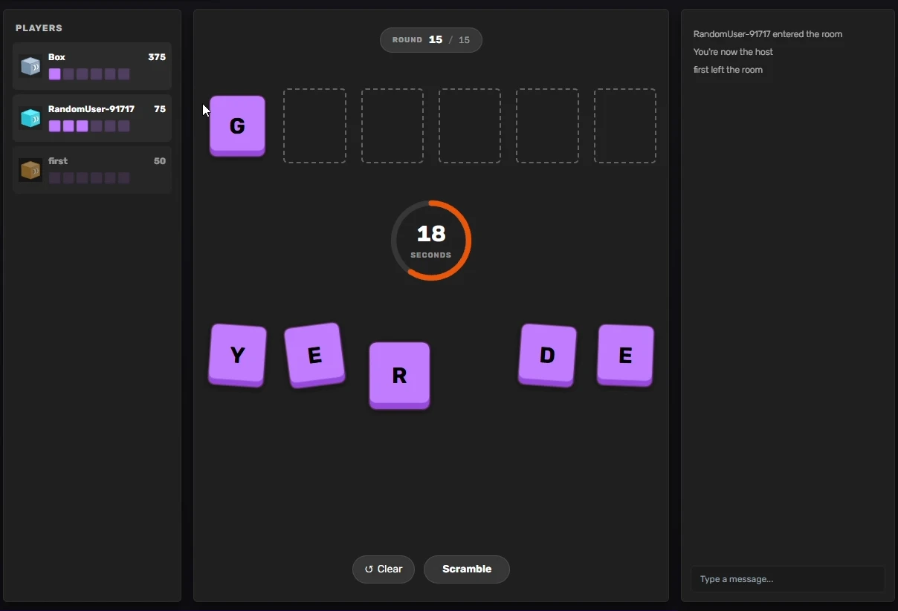The height and width of the screenshot is (611, 898).
Task: Click RandomUser-91717's score 75
Action: pyautogui.click(x=160, y=109)
